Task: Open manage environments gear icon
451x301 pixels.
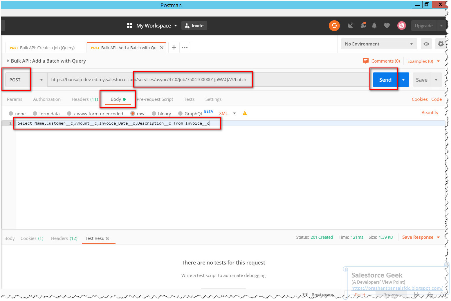Action: [441, 44]
